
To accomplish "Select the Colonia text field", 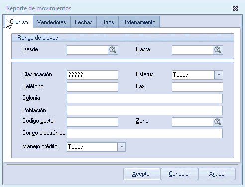I will (144, 98).
